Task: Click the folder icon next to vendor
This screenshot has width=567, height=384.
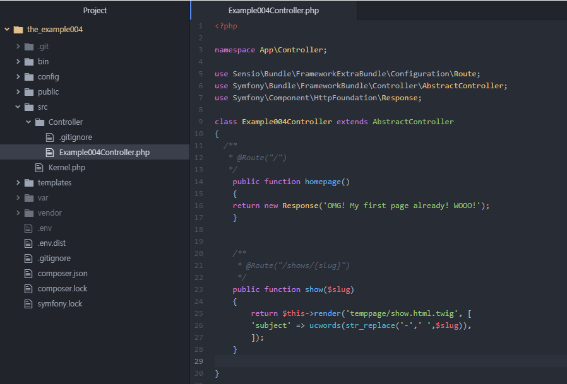Action: (x=28, y=213)
